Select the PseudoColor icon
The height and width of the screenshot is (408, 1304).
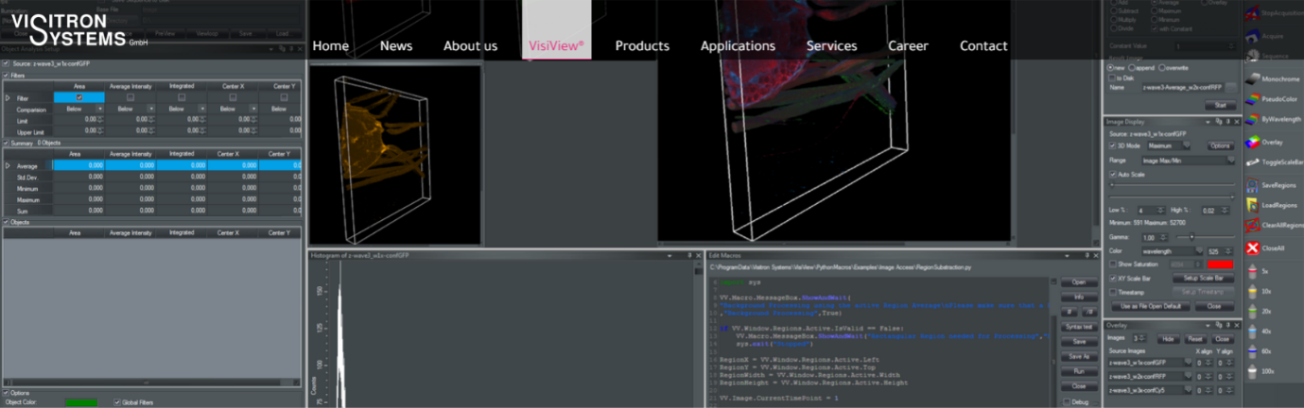pyautogui.click(x=1252, y=98)
